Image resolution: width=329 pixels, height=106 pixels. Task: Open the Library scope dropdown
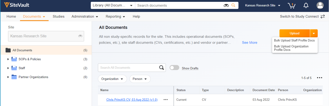pos(113,5)
